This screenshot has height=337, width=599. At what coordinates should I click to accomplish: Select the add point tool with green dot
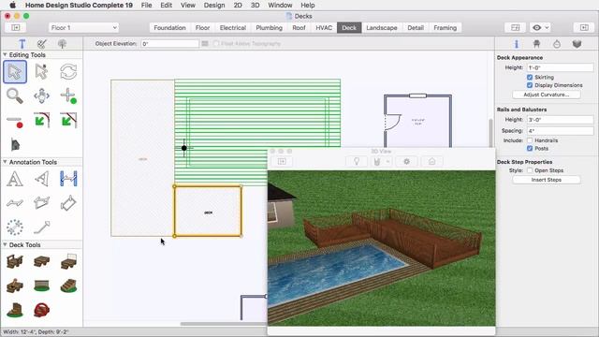68,95
